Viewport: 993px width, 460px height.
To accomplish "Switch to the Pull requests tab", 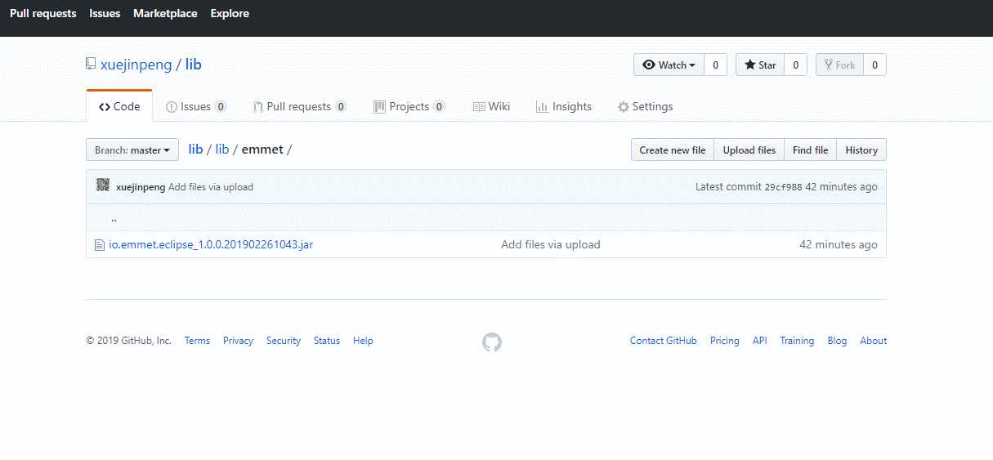I will pyautogui.click(x=300, y=106).
